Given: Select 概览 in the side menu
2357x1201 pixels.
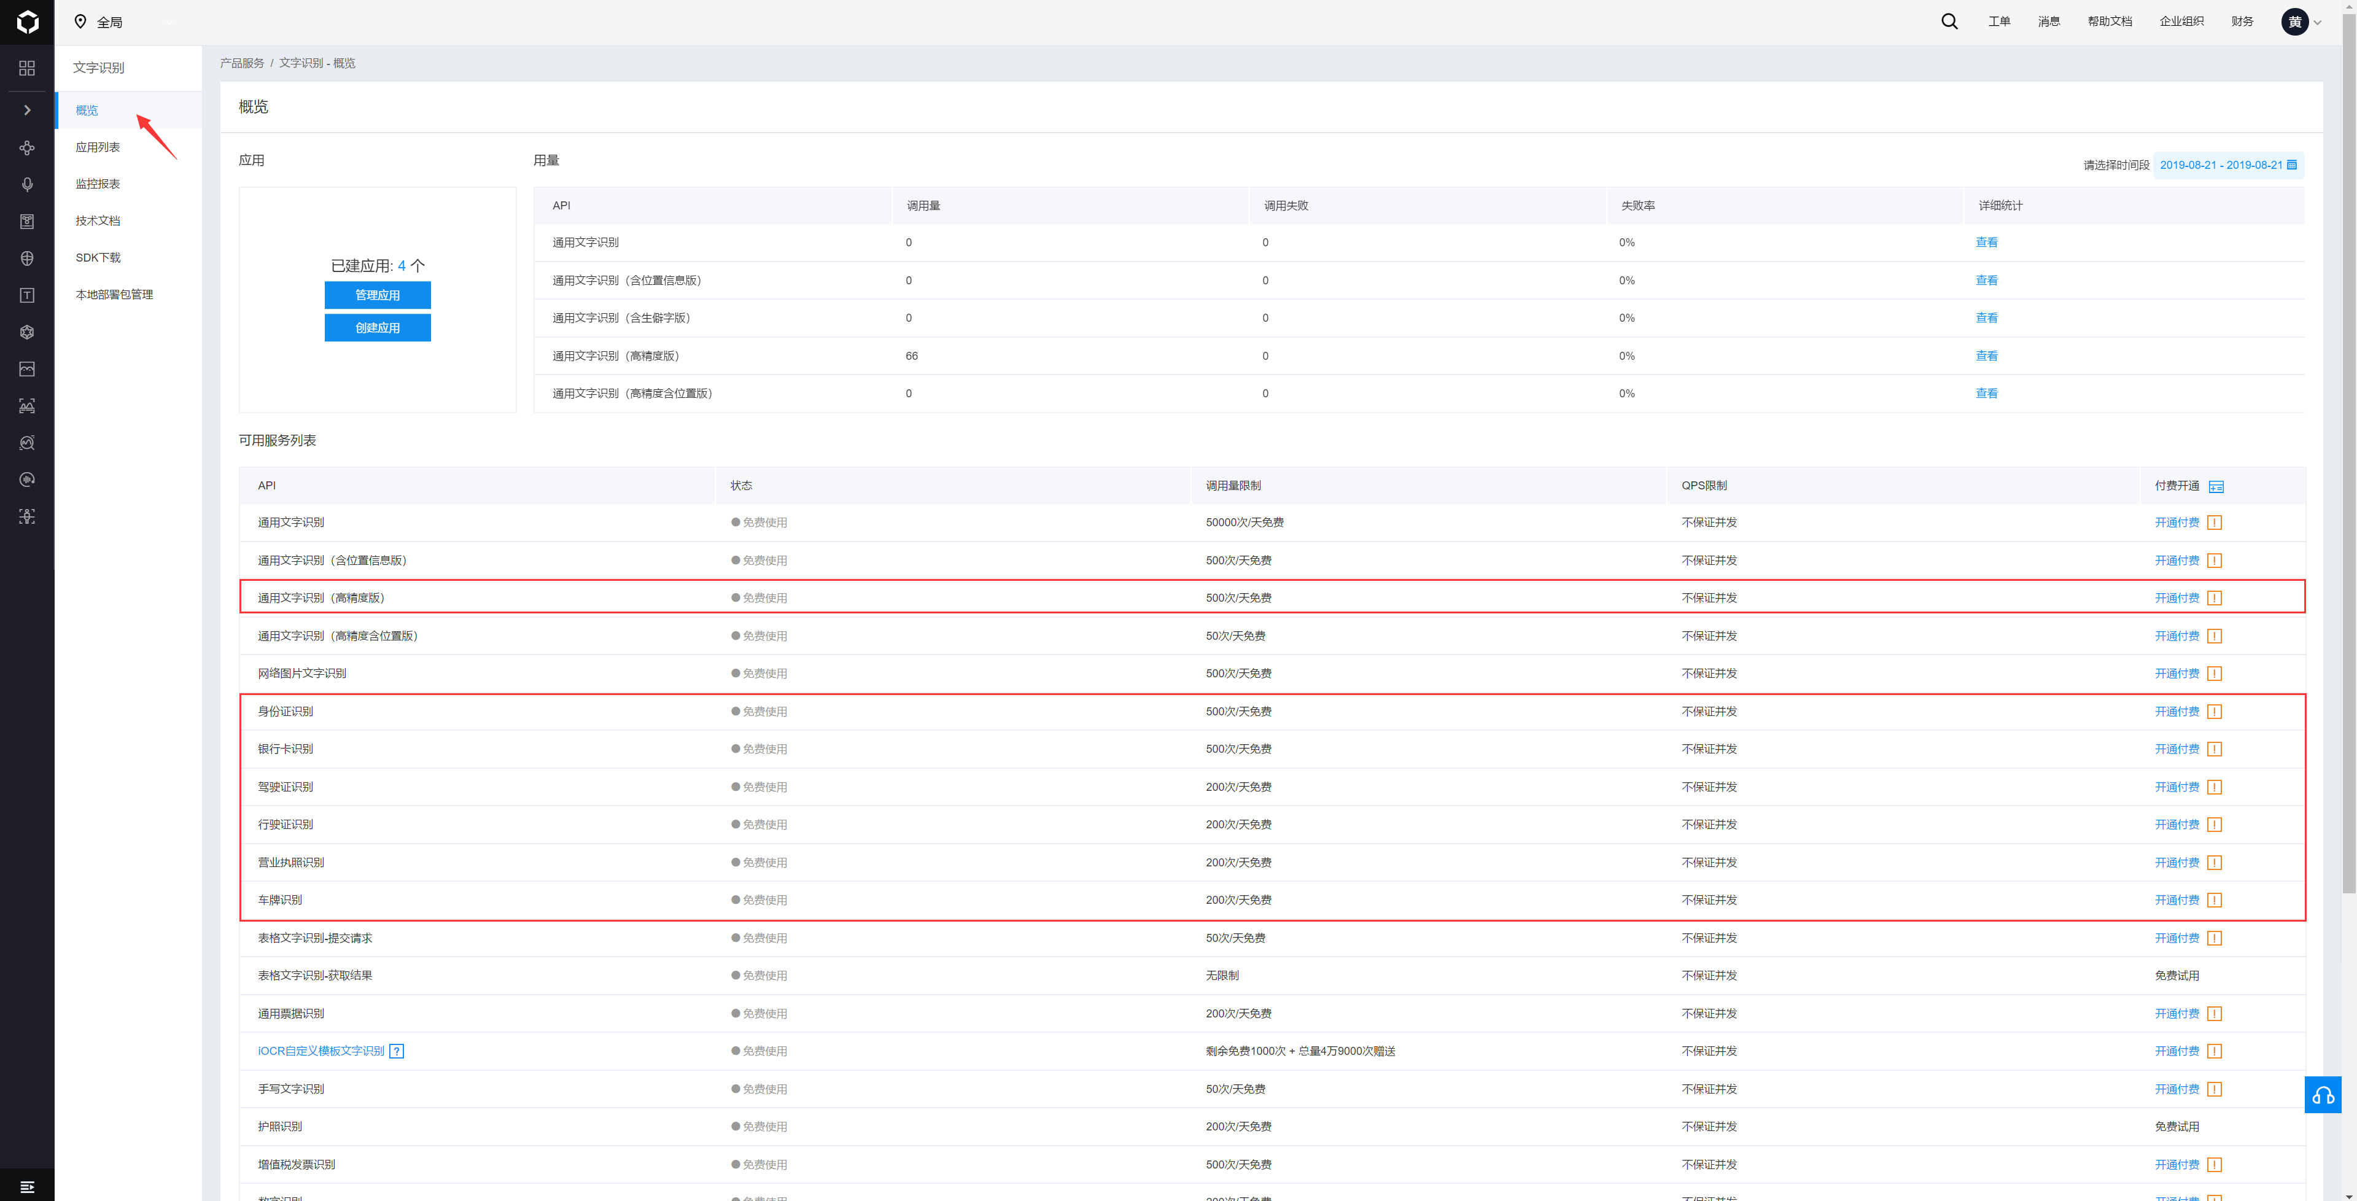Looking at the screenshot, I should (87, 110).
